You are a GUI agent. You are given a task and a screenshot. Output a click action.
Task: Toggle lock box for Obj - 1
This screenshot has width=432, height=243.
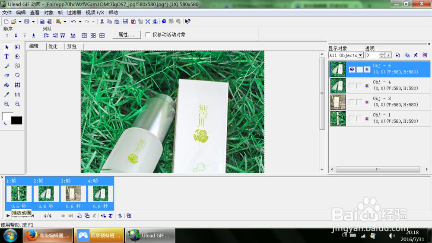(x=359, y=118)
